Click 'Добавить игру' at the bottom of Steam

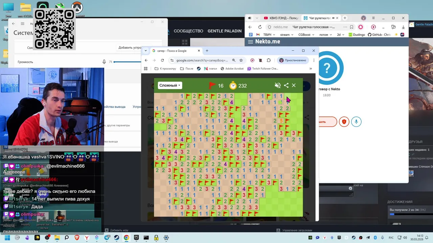(117, 230)
